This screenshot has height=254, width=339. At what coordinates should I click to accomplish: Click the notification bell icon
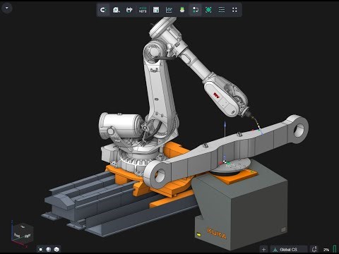coord(314,249)
